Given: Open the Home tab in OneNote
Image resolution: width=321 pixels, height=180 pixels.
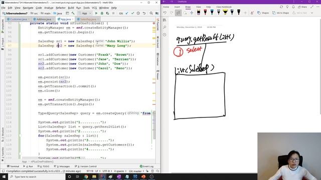Looking at the screenshot, I should point(166,7).
